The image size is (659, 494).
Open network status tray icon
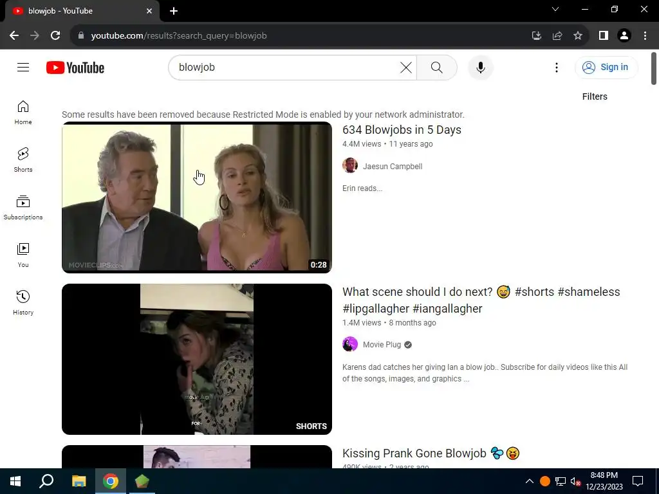(561, 481)
